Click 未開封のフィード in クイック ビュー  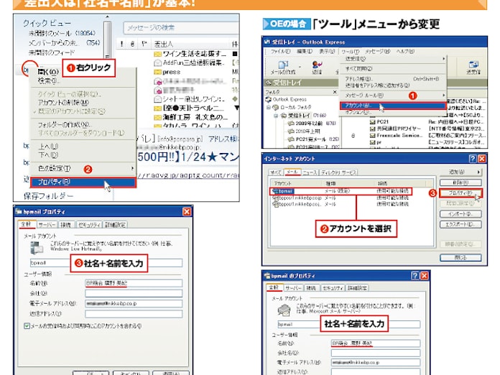click(x=51, y=52)
